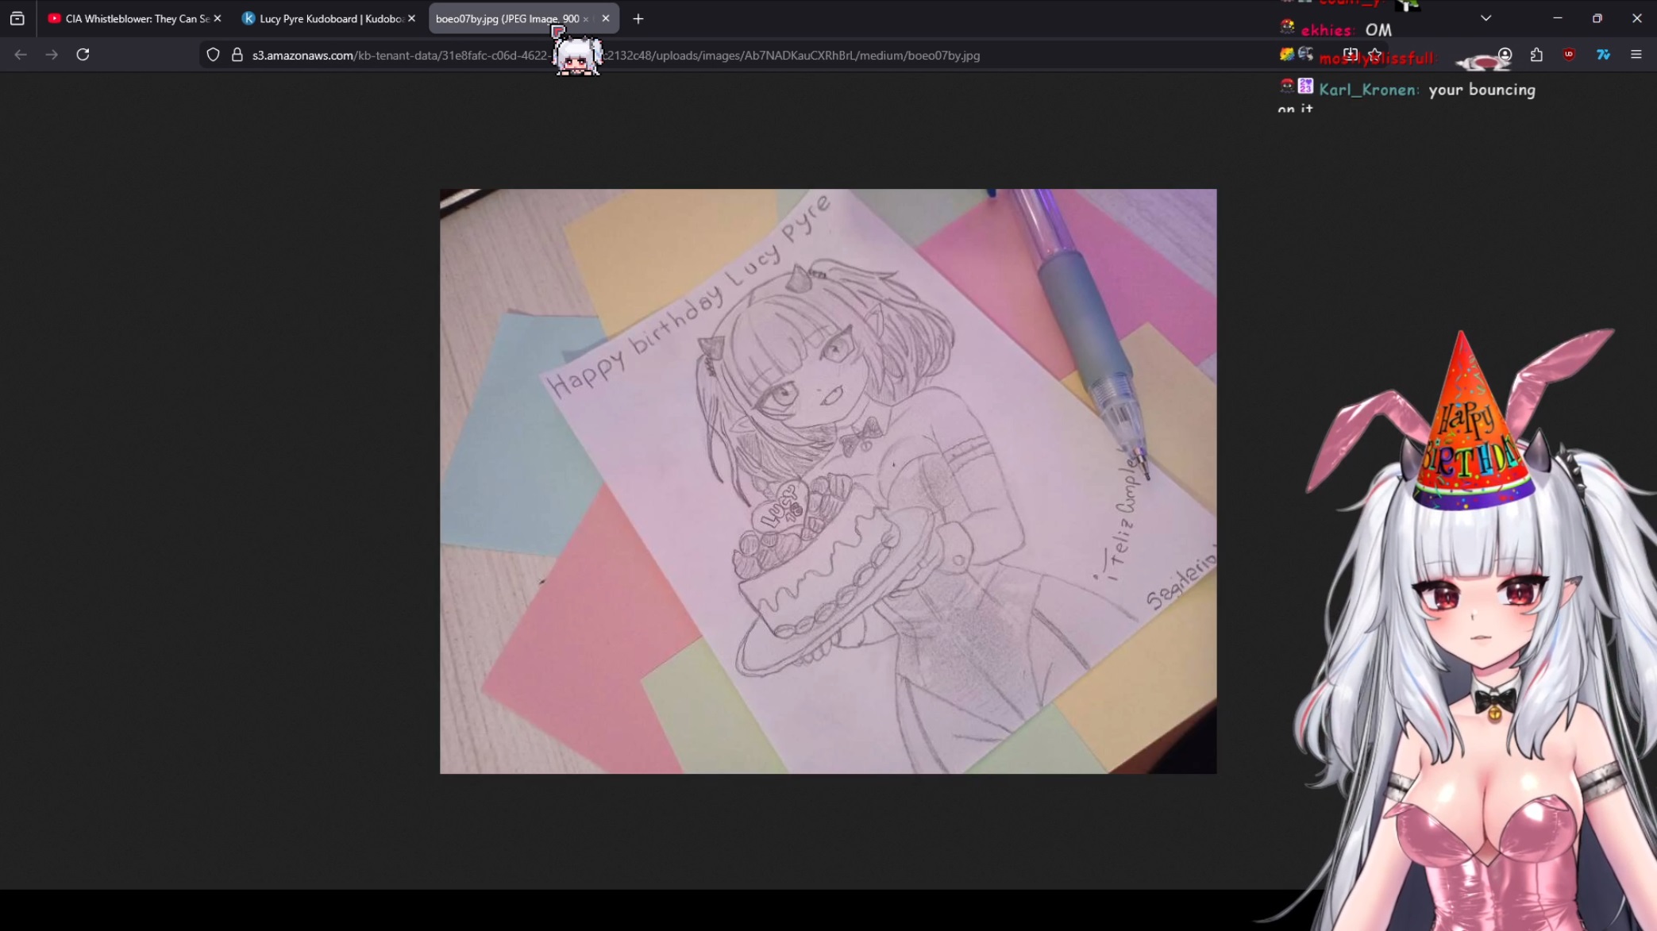Screen dimensions: 1657x931
Task: Bookmark this page with the star
Action: point(1375,55)
